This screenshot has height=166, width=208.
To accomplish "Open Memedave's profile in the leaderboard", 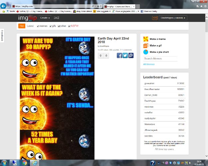I will 150,124.
